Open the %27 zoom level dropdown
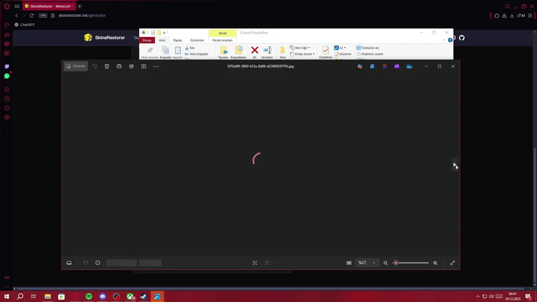537x302 pixels. tap(367, 263)
